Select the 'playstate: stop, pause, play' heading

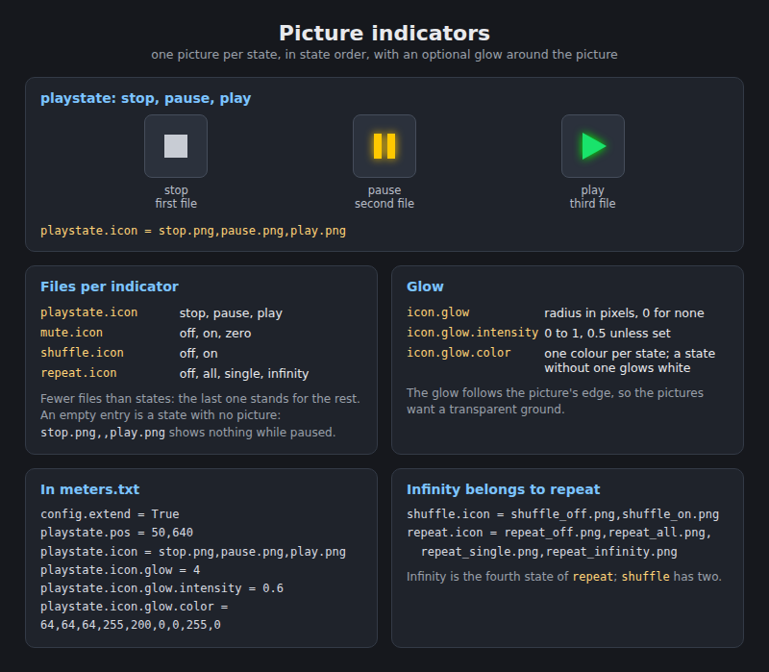click(145, 98)
